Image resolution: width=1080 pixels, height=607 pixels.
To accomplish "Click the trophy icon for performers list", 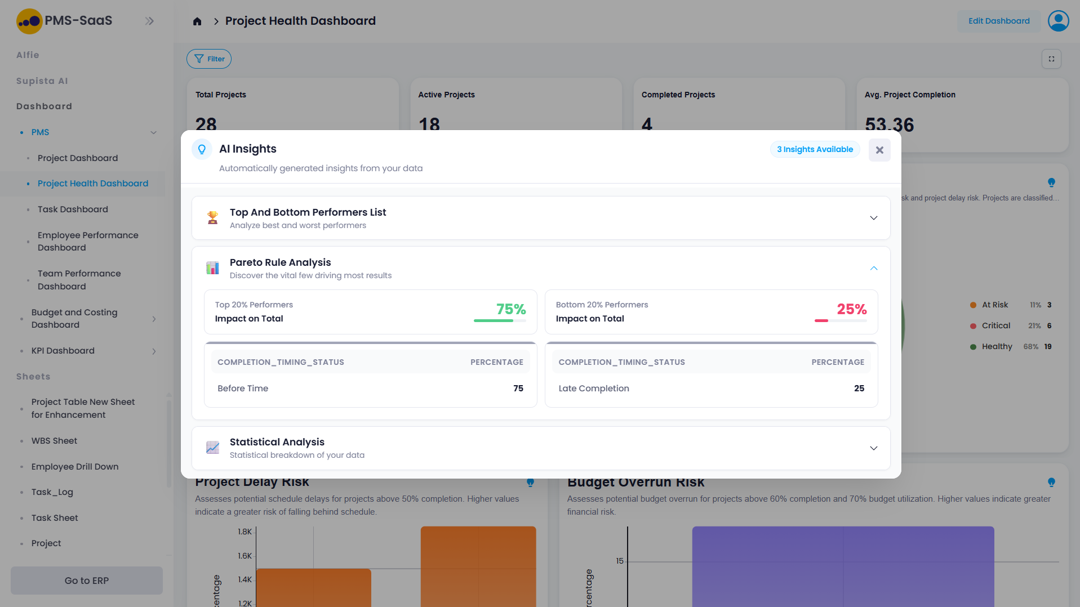I will click(x=212, y=218).
